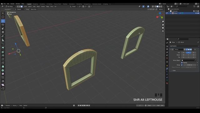Select the Knife tool

point(3,63)
